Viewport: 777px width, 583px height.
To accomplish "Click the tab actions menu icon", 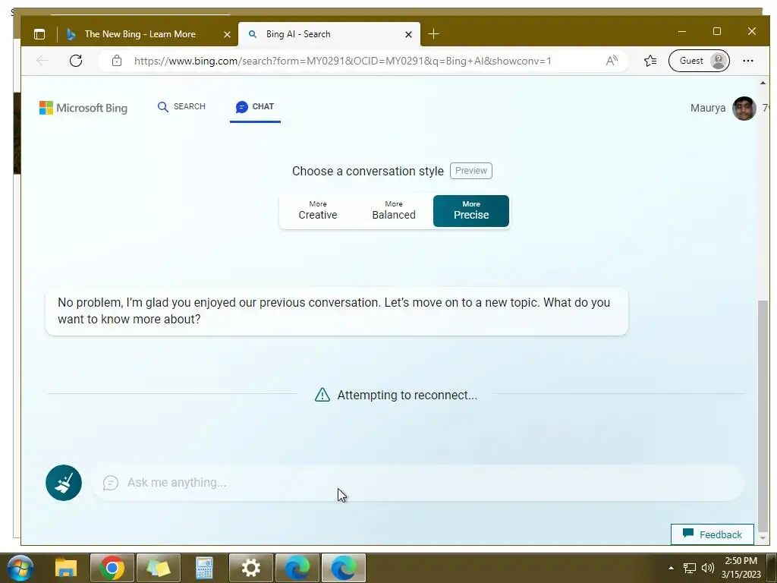I will 39,34.
